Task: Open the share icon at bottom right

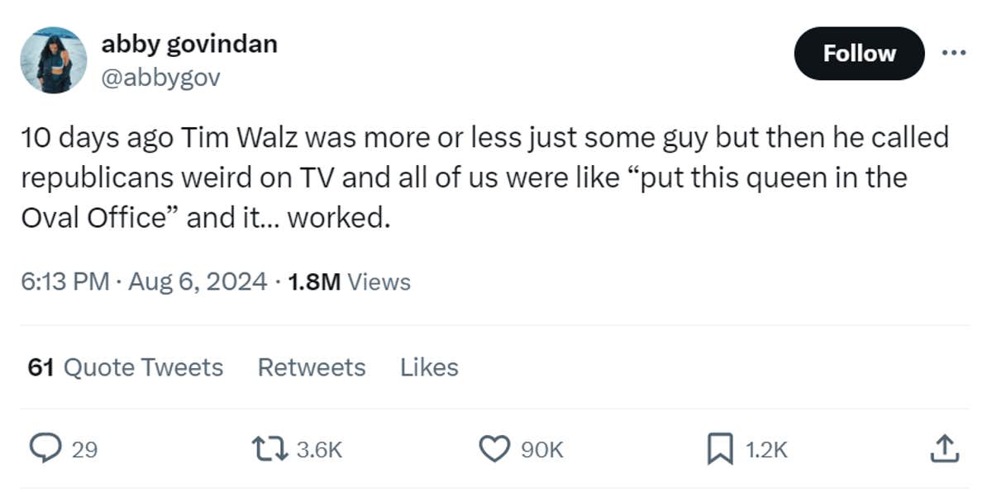Action: [944, 448]
